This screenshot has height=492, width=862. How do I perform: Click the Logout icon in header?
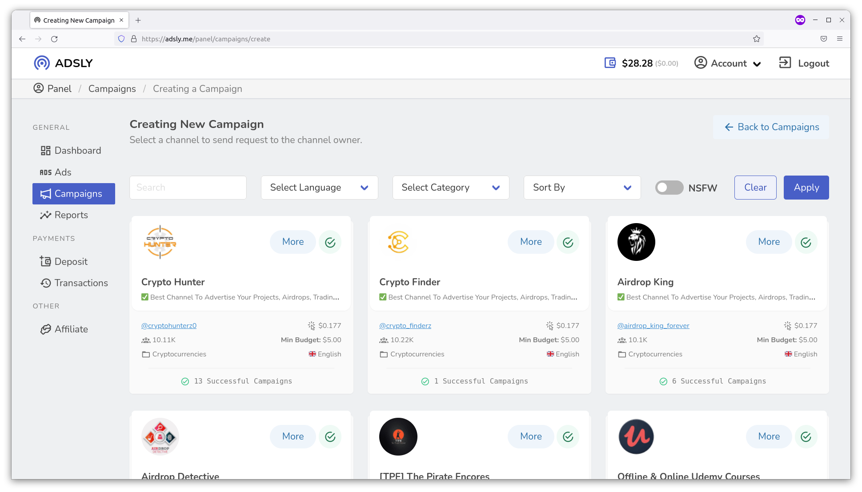click(785, 63)
